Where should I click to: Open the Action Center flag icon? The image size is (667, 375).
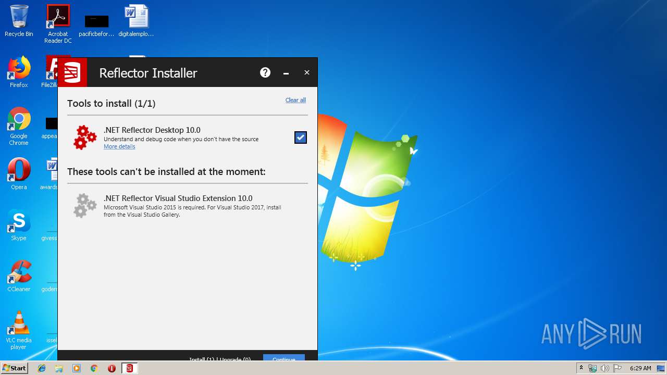tap(617, 368)
